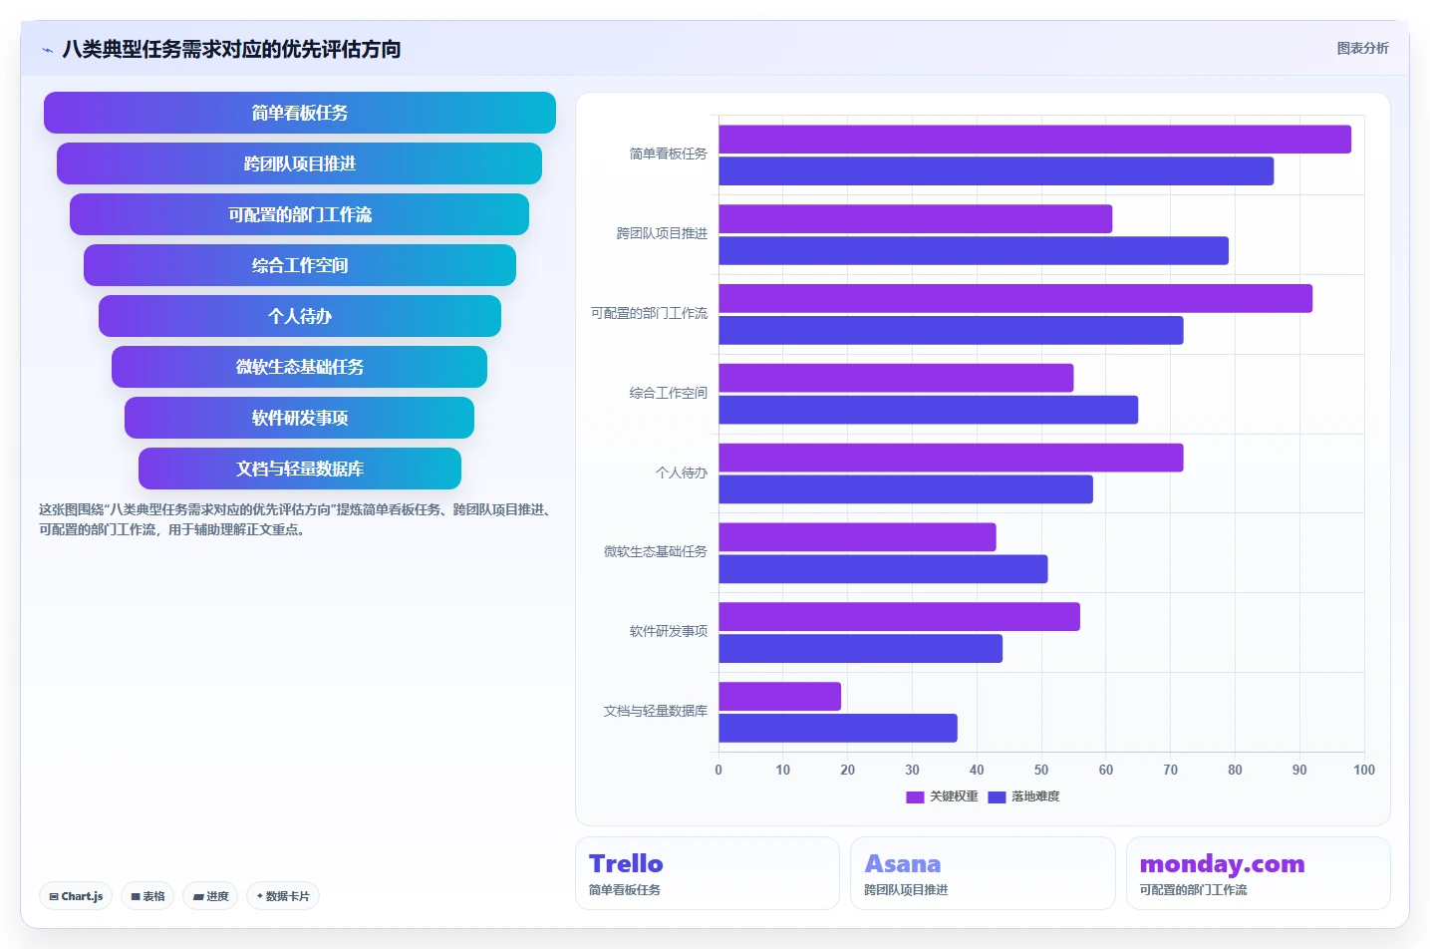Select the 表格 tag chip
This screenshot has width=1430, height=949.
click(147, 896)
